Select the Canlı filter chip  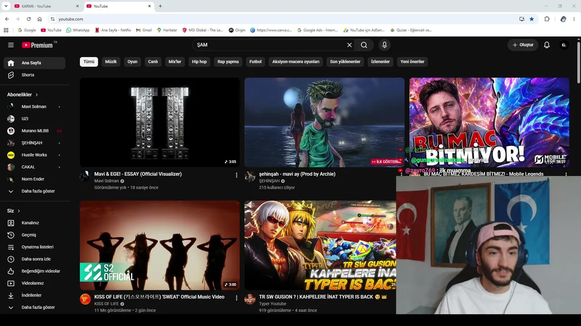[153, 62]
